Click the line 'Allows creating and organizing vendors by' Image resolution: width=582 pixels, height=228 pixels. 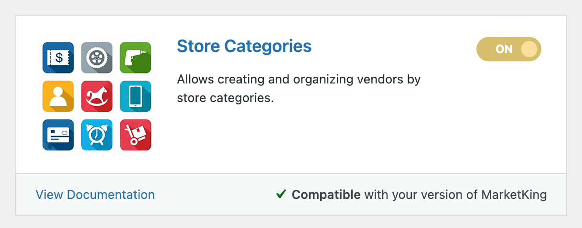click(x=299, y=79)
